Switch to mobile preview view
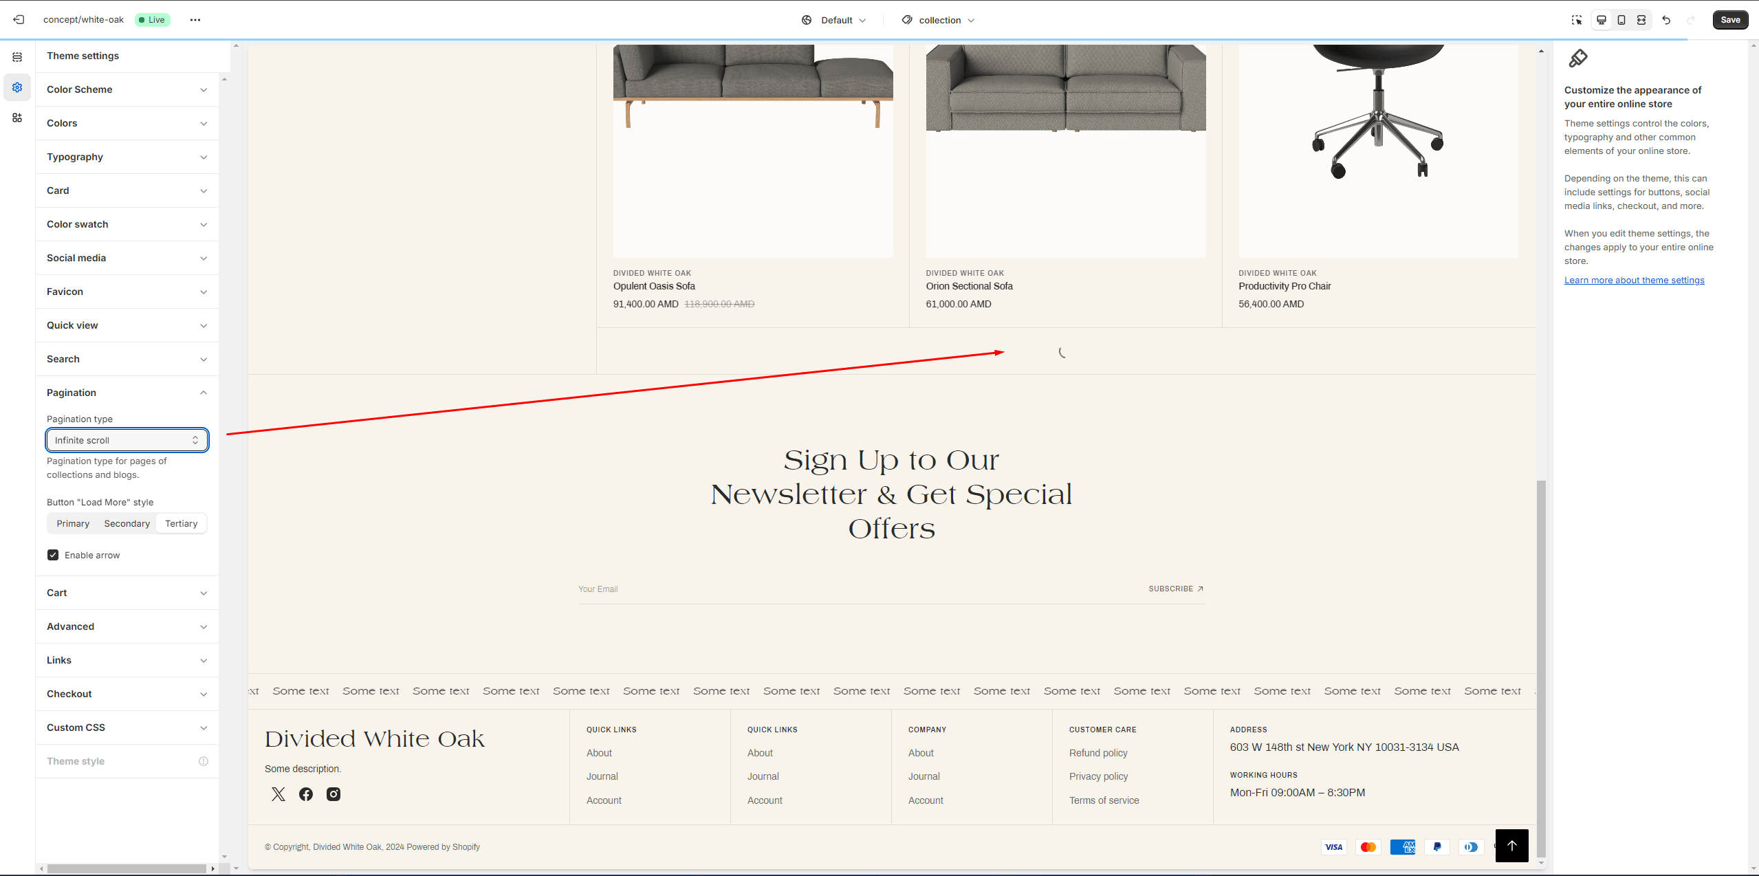 coord(1621,20)
